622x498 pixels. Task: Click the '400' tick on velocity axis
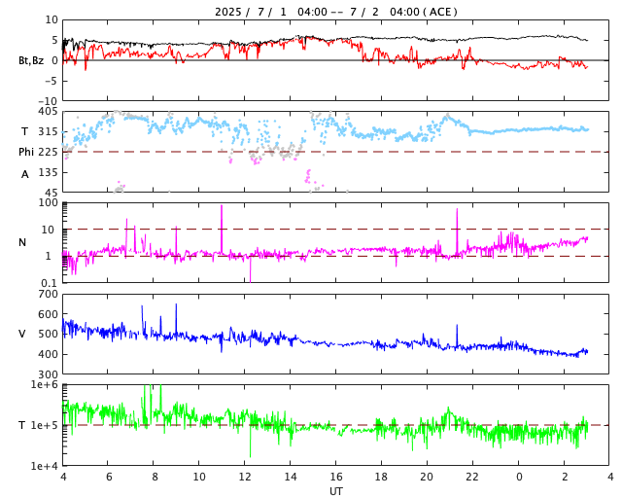(48, 354)
